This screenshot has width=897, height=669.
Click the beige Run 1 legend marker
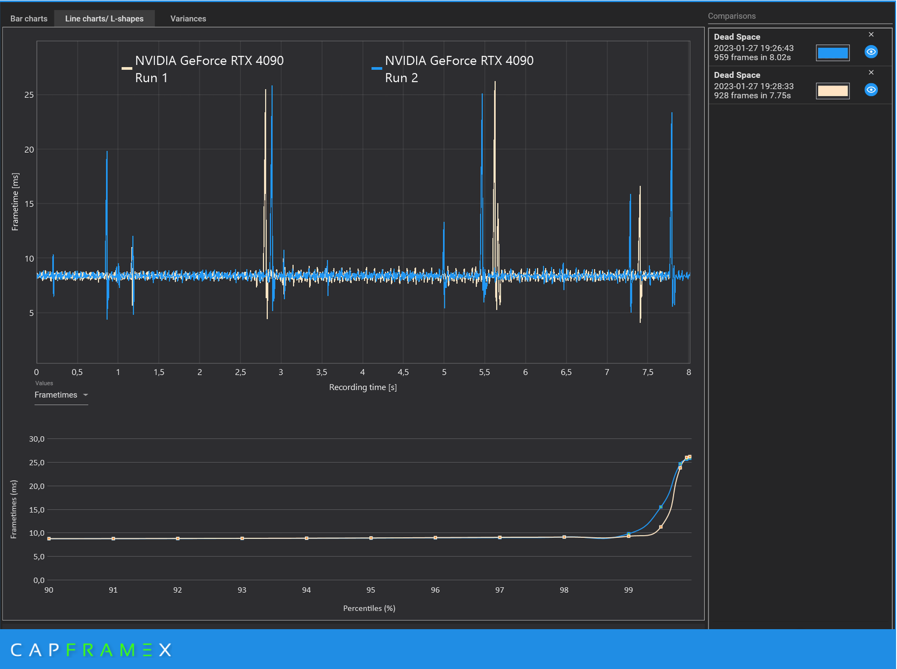(127, 69)
